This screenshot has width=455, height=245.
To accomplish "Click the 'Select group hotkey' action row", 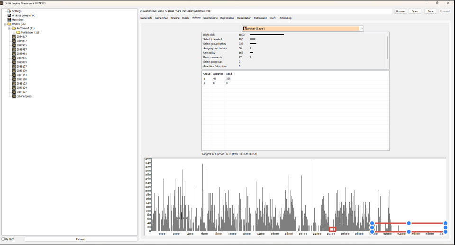I will 294,44.
